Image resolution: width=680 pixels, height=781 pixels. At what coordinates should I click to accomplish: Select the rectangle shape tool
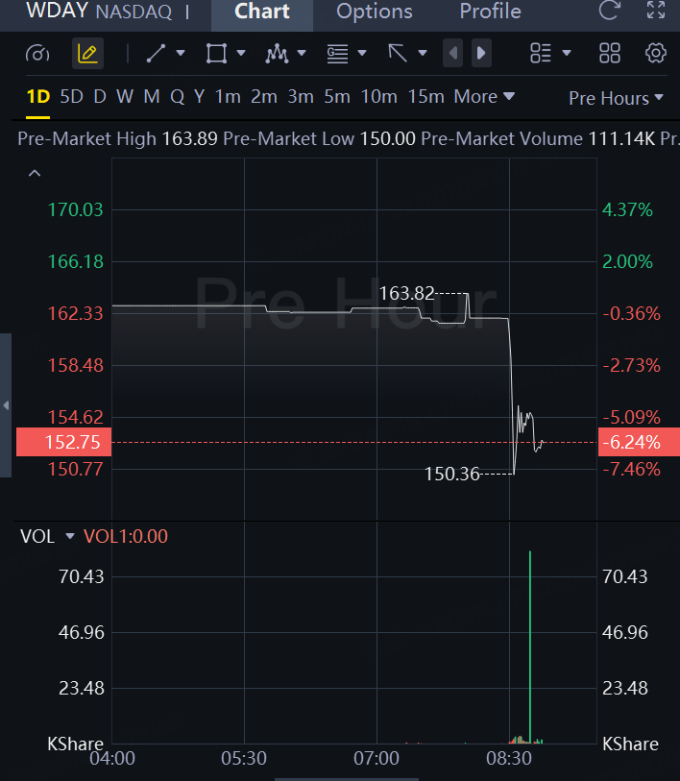coord(216,54)
